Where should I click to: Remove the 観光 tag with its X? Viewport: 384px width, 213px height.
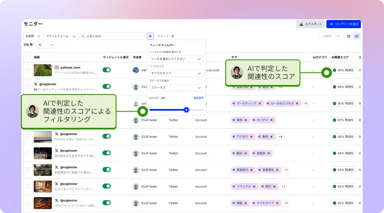coord(246,153)
